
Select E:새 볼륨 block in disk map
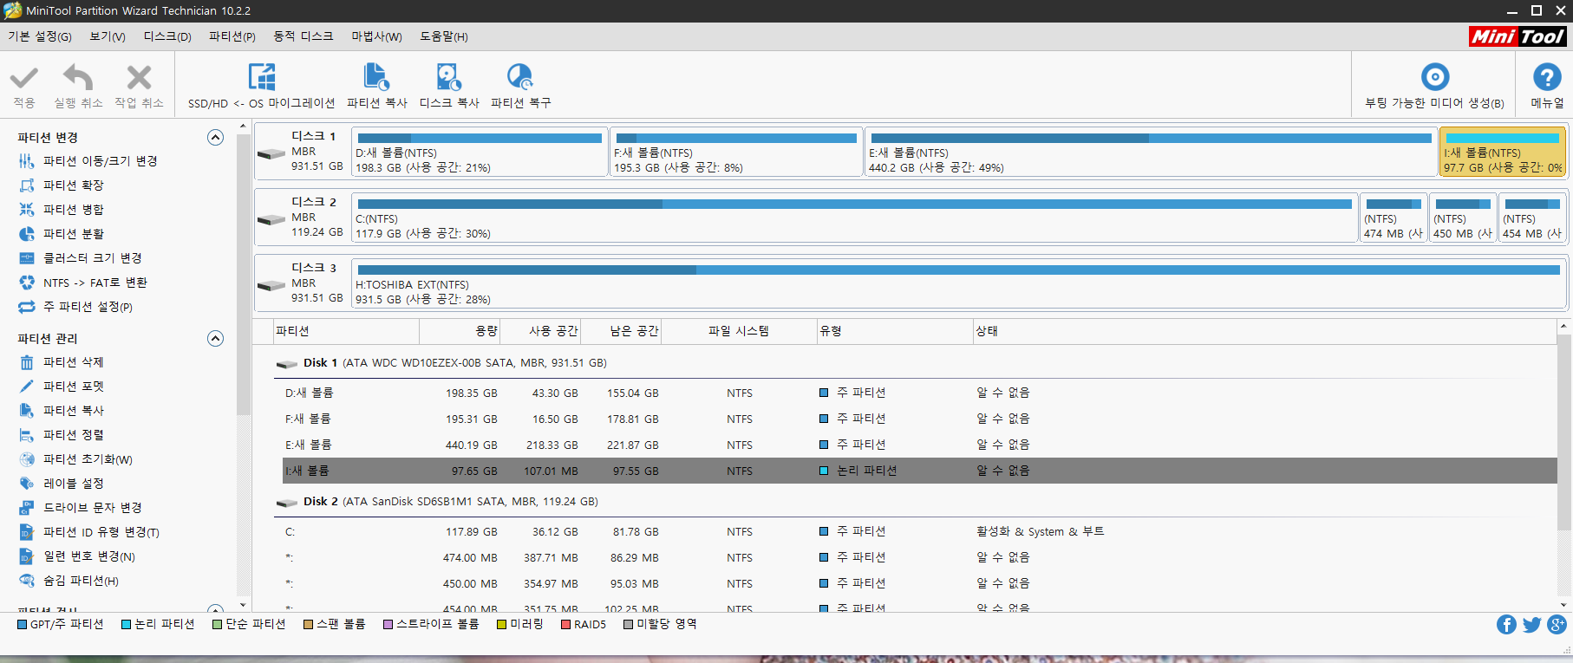point(1151,153)
